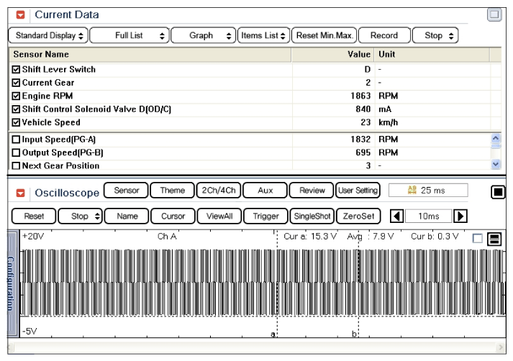Click the Record button
The height and width of the screenshot is (361, 513).
[384, 35]
